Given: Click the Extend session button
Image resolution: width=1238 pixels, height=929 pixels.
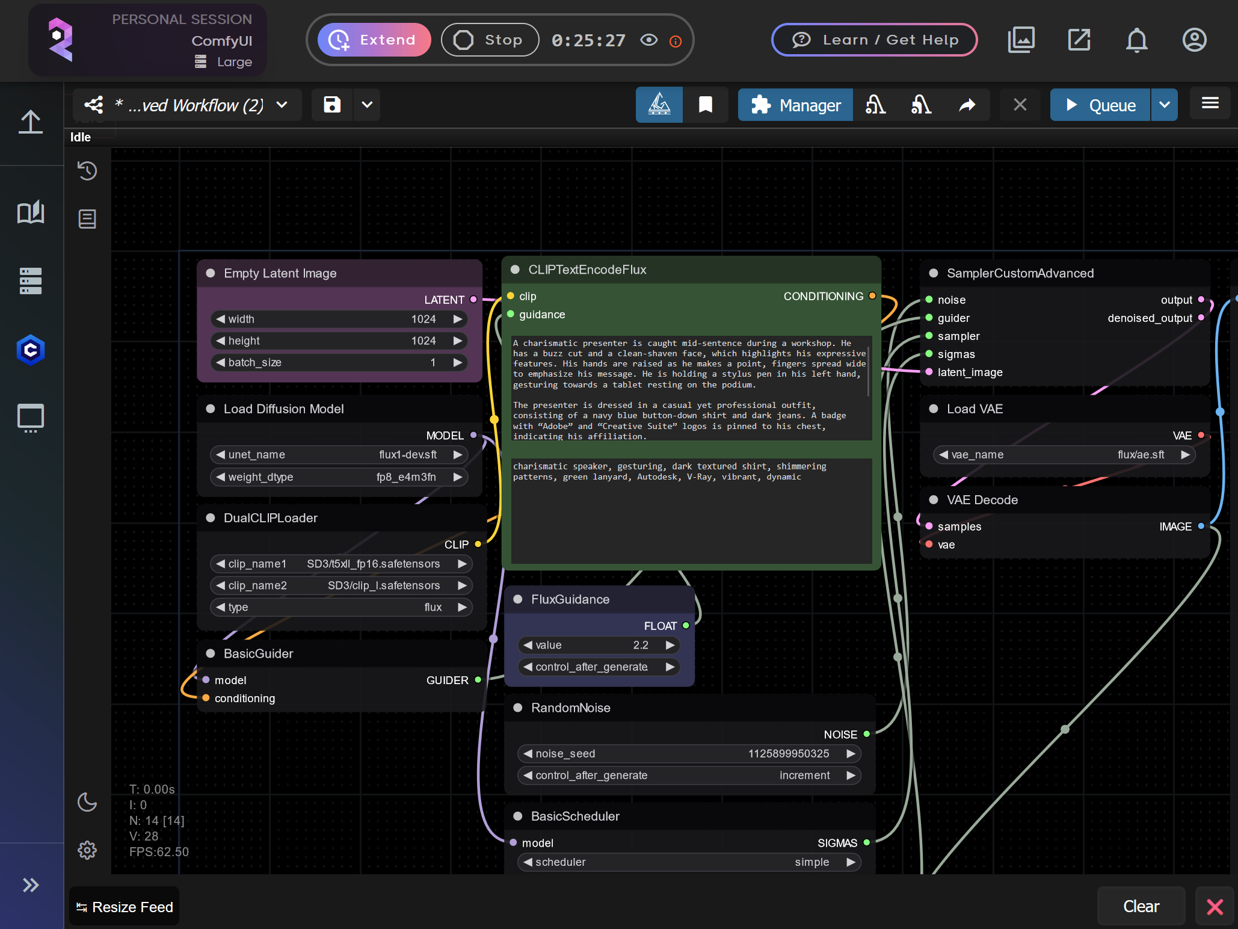Looking at the screenshot, I should coord(374,40).
